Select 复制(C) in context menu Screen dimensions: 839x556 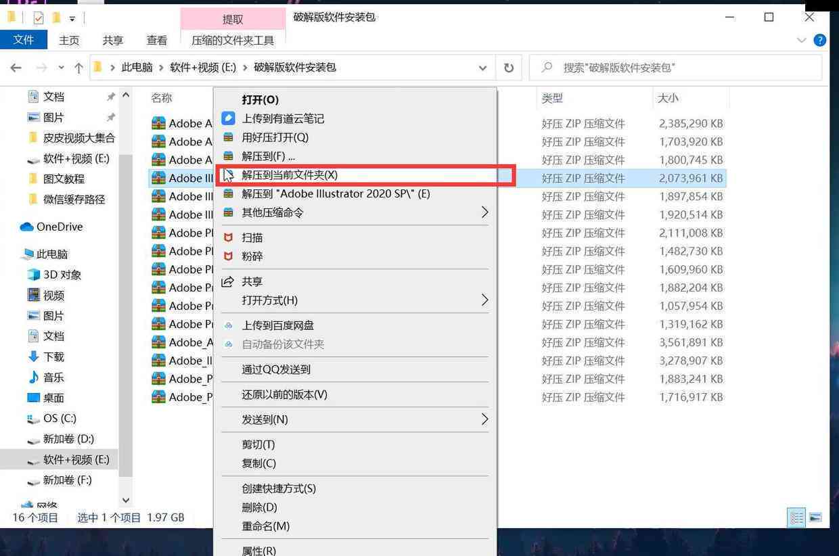click(259, 463)
